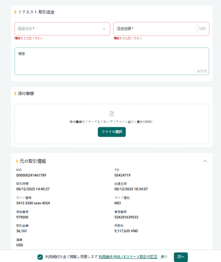
Task: Click the drag and drop attachment instruction text
Action: pyautogui.click(x=111, y=122)
